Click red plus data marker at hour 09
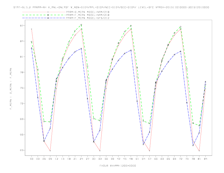 point(50,151)
